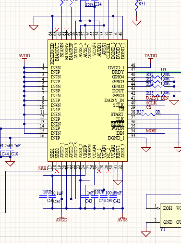
Task: Select the IN7N pin text
Action: pyautogui.click(x=56, y=77)
